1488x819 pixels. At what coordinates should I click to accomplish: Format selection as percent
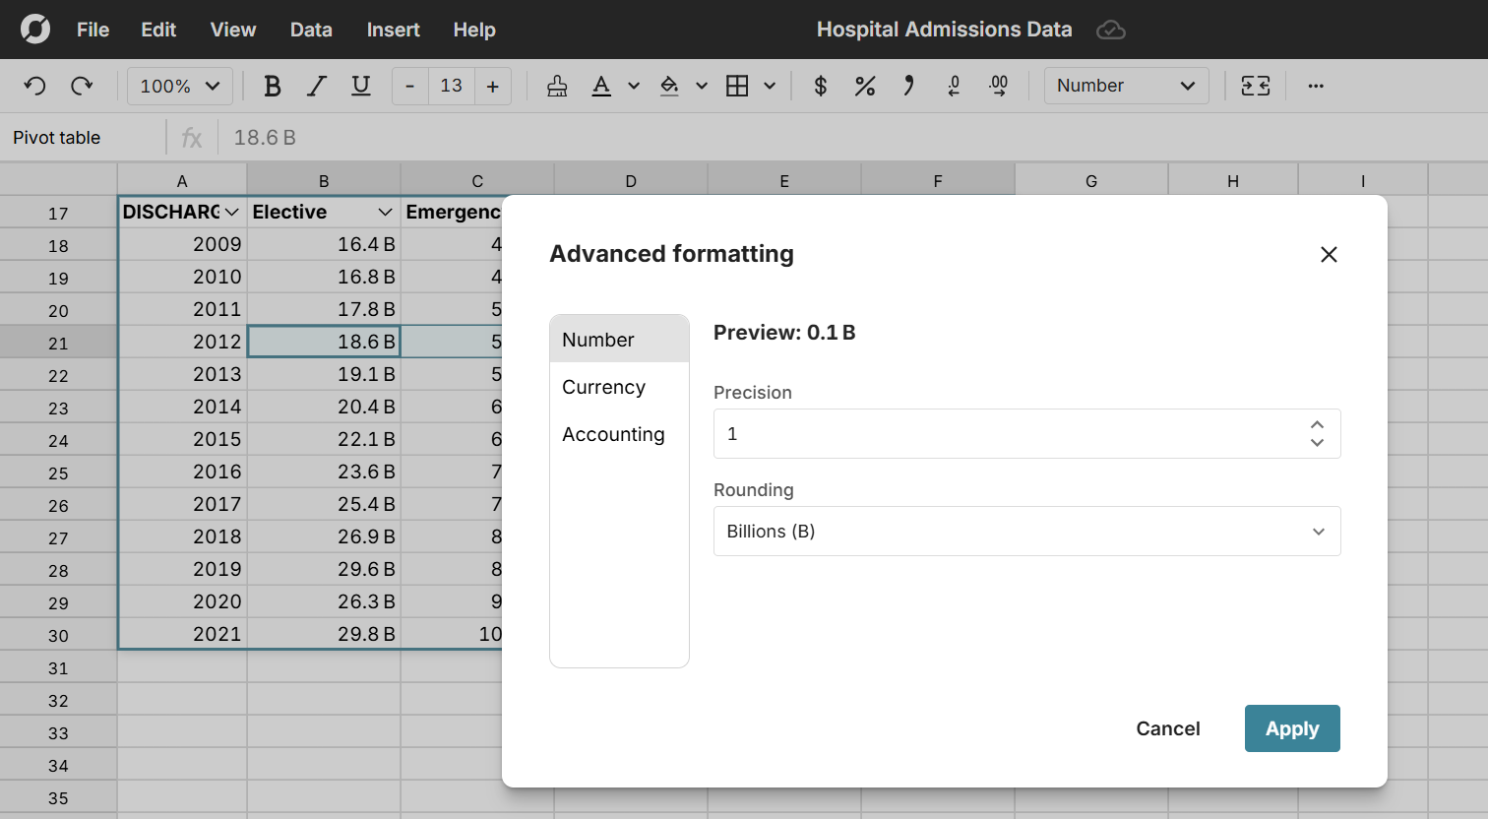(x=865, y=87)
